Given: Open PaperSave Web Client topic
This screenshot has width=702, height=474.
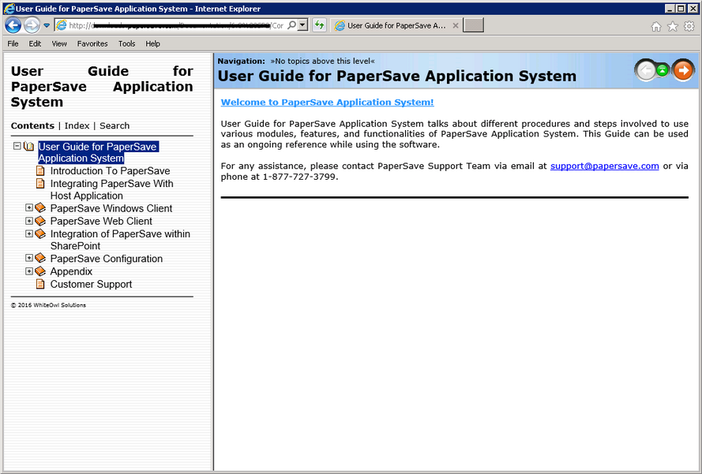Looking at the screenshot, I should [101, 222].
